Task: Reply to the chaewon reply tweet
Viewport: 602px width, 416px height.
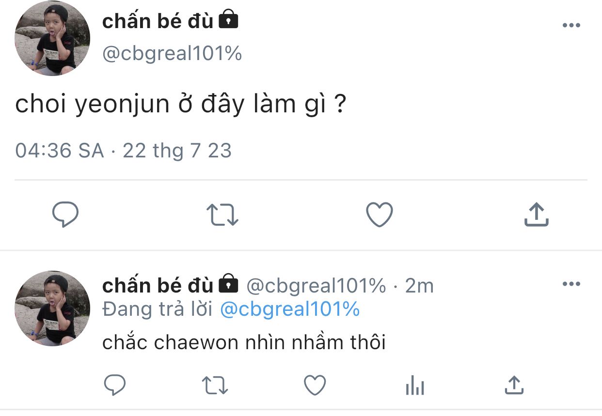Action: click(x=115, y=385)
